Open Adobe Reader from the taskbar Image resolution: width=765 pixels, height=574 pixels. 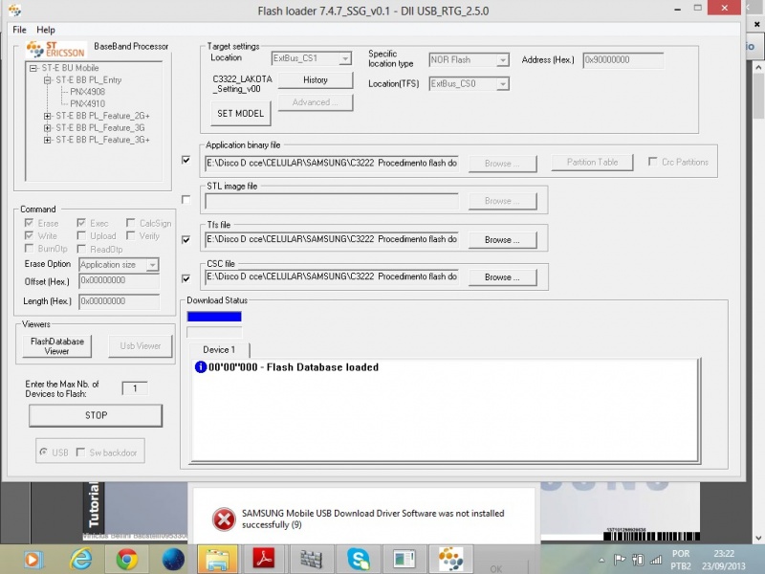264,560
